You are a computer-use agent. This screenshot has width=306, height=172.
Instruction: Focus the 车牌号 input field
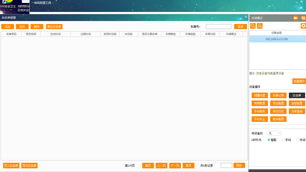pyautogui.click(x=218, y=26)
